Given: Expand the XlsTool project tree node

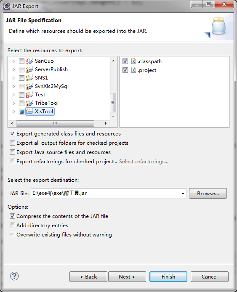Looking at the screenshot, I should tap(13, 111).
